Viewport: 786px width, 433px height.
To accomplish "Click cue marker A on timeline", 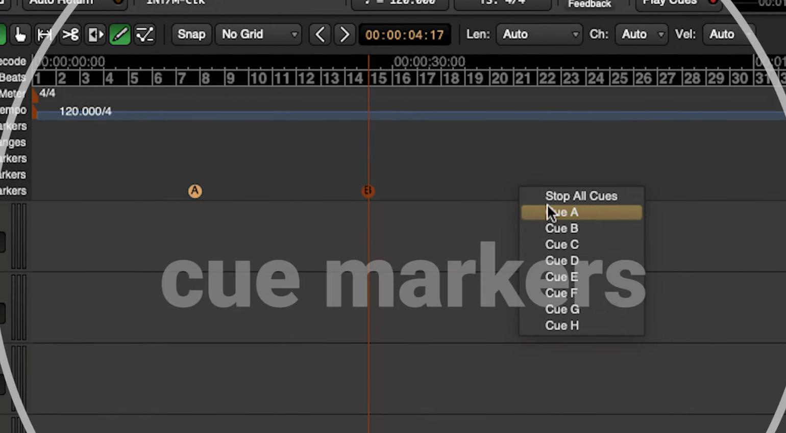I will point(195,191).
